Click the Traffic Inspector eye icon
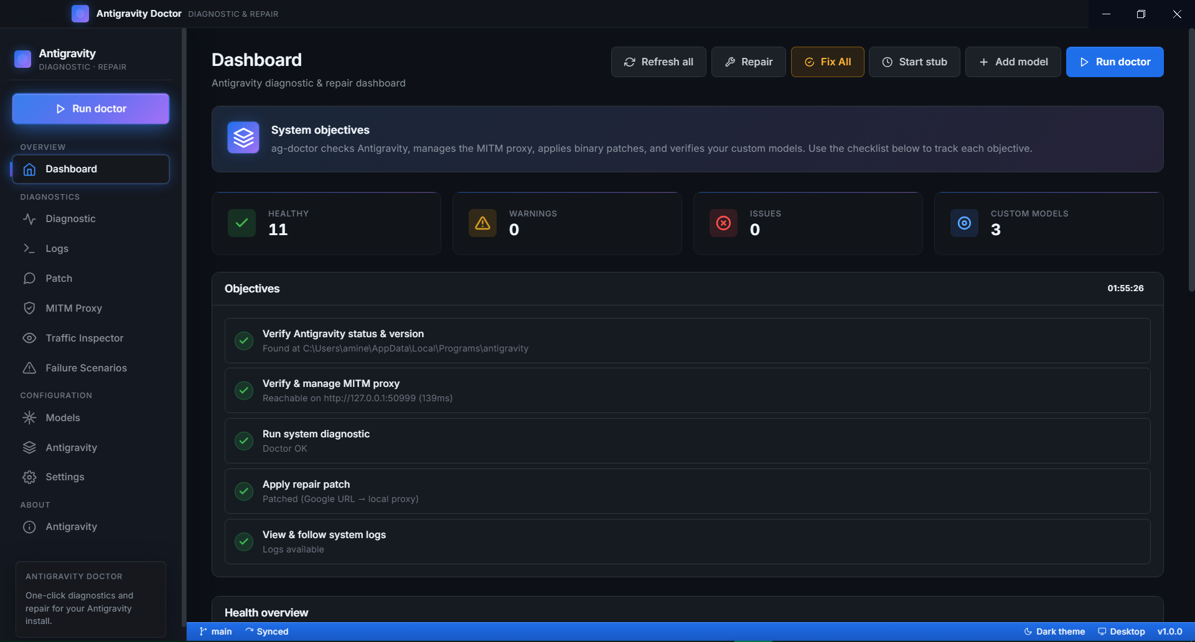1195x642 pixels. 29,338
